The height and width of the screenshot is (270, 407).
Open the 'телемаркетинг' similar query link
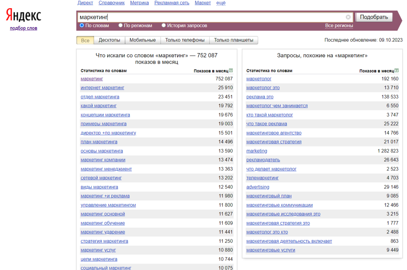point(263,178)
